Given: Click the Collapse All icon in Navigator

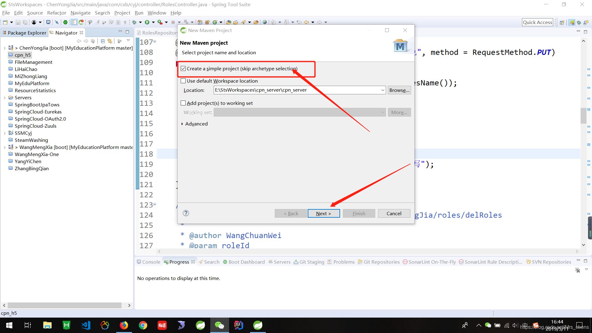Looking at the screenshot, I should 103,41.
